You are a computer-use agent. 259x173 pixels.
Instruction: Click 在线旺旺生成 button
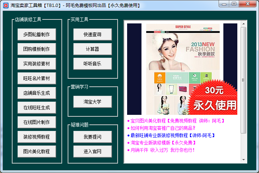click(x=37, y=108)
